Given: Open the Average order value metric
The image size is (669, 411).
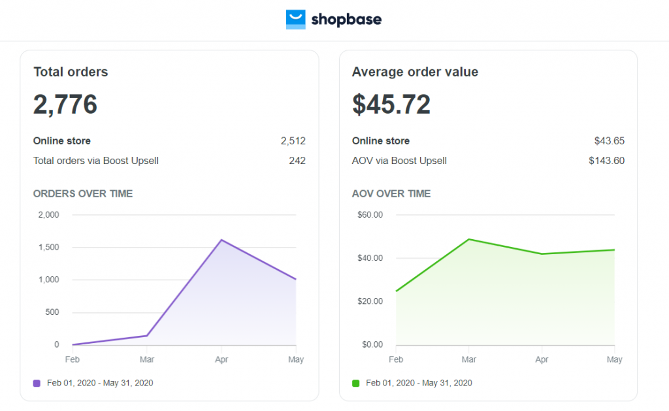Looking at the screenshot, I should pos(391,105).
